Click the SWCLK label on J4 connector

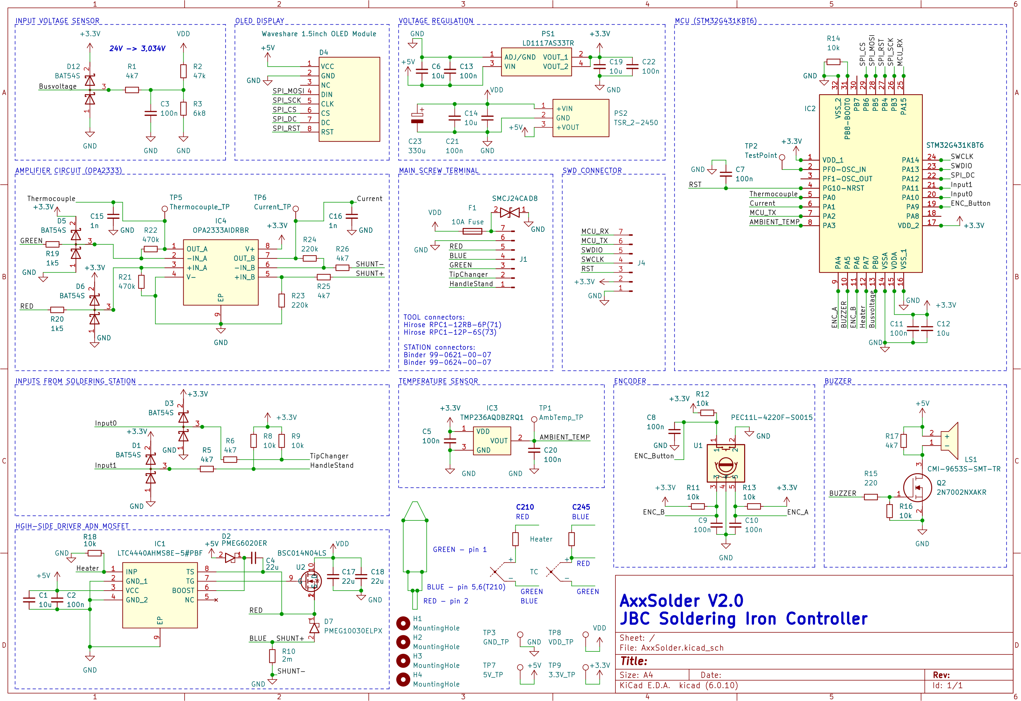click(x=593, y=259)
